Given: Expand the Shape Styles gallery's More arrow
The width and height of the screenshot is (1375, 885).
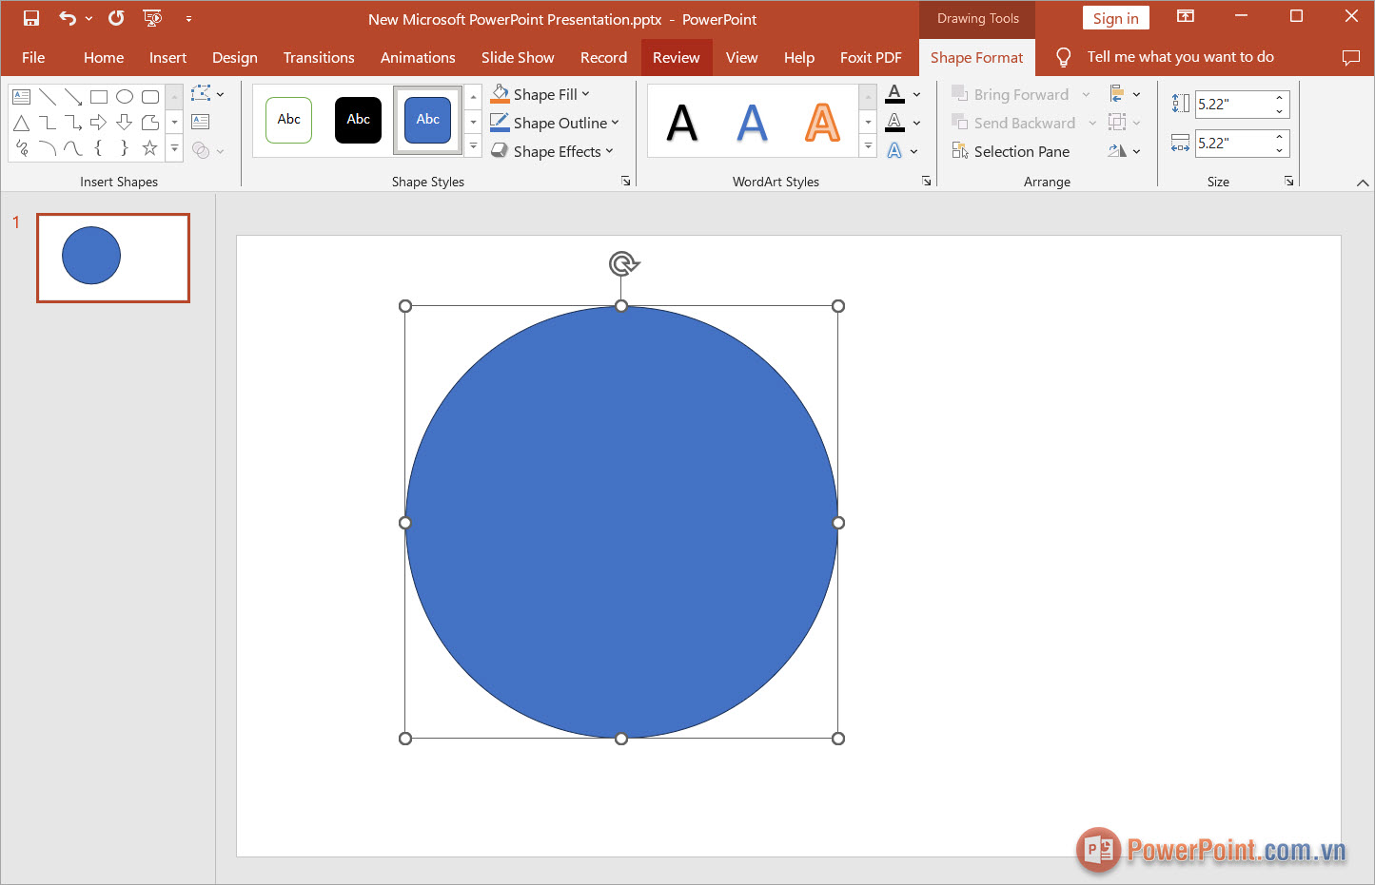Looking at the screenshot, I should (x=473, y=146).
